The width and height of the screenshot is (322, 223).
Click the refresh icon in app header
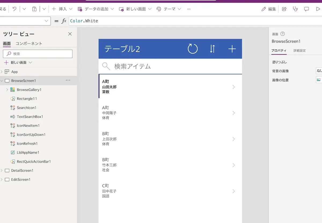[192, 49]
